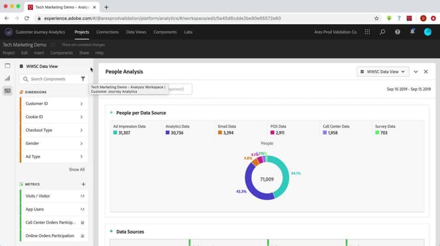This screenshot has width=440, height=246.
Task: Click the Sep 10 2019 - Sep 15 2019 date range
Action: tap(408, 89)
